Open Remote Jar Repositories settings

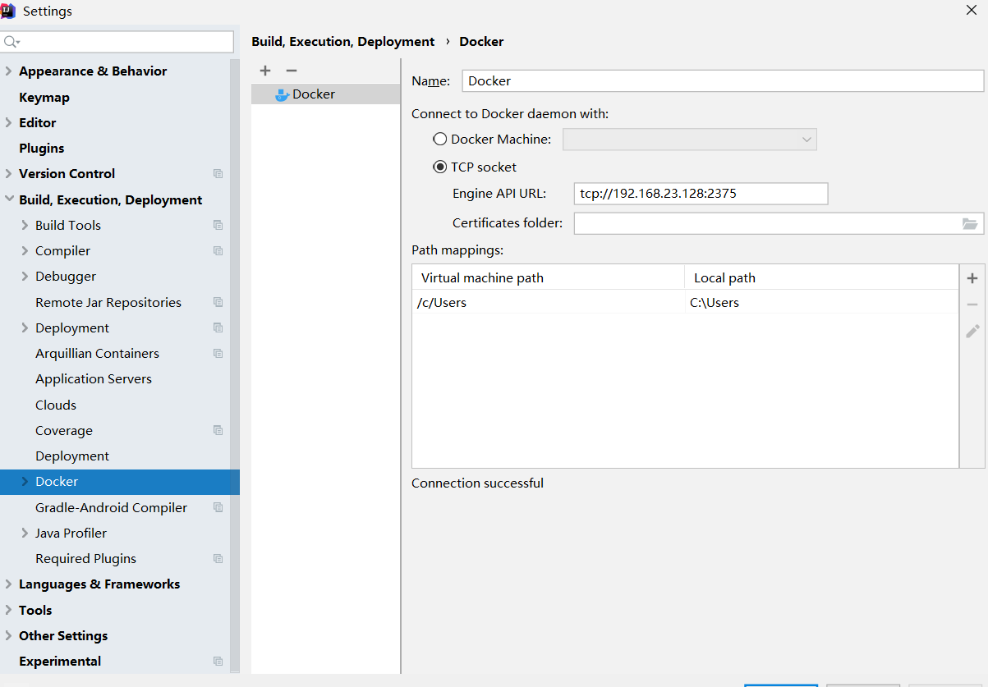click(x=108, y=302)
